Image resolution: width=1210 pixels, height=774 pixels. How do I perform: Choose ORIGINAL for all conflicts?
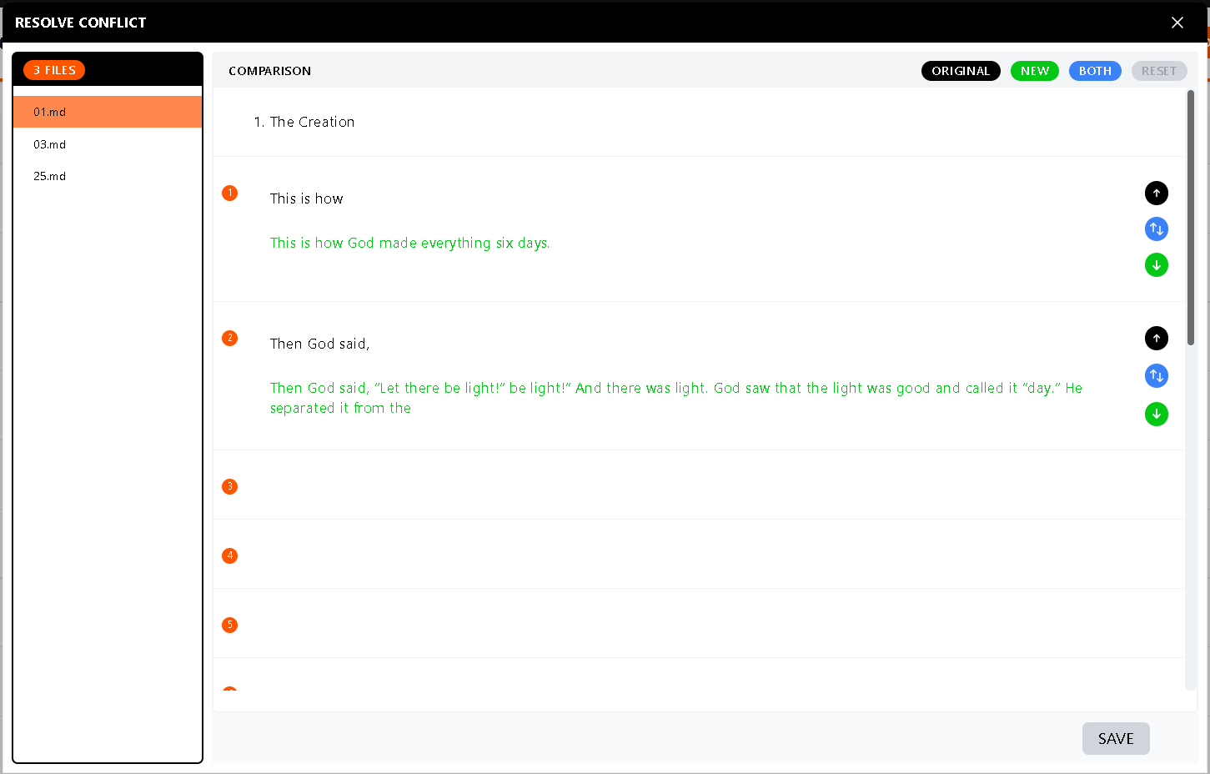click(960, 71)
